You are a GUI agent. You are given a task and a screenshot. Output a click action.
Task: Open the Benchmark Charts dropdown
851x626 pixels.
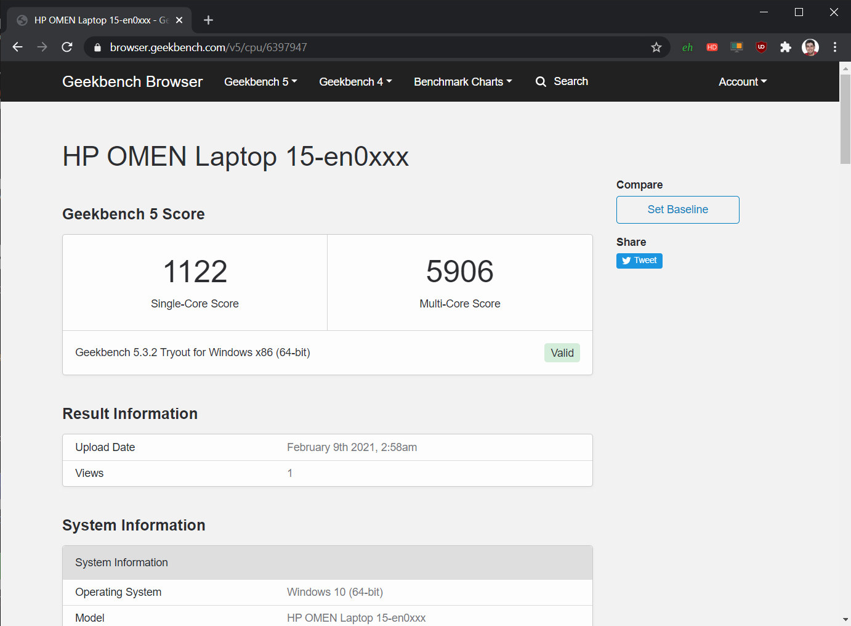point(463,82)
